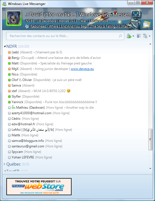155x201 pixels.
Task: Maximize the Messenger window
Action: (x=138, y=2)
